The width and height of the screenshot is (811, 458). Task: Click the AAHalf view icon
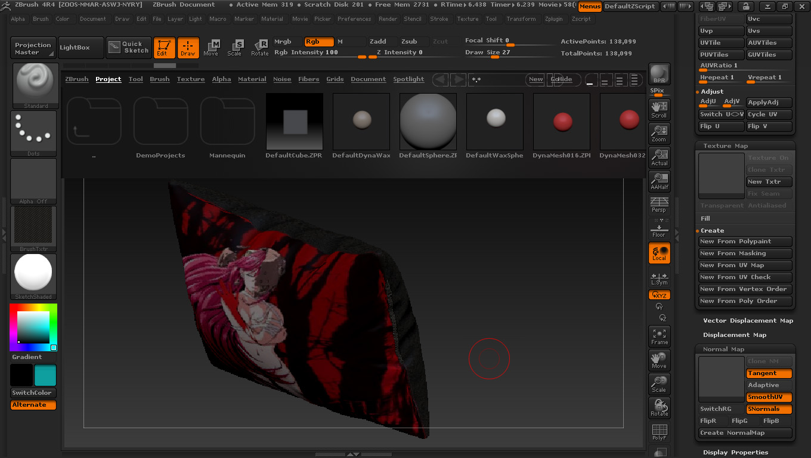click(659, 181)
